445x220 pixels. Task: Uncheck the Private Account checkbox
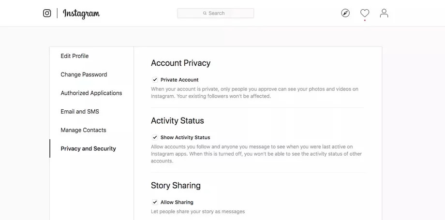155,80
